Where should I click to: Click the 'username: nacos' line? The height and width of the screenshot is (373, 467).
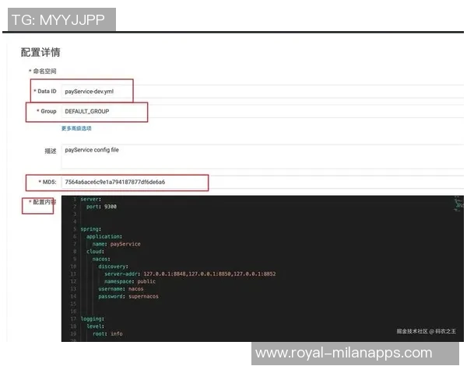pyautogui.click(x=121, y=289)
